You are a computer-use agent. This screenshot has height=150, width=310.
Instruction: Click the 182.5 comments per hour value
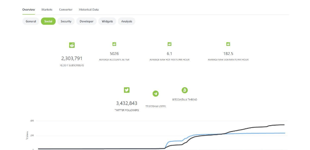tap(228, 53)
